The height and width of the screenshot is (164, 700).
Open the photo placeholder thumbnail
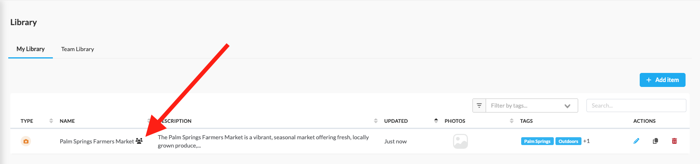click(460, 141)
